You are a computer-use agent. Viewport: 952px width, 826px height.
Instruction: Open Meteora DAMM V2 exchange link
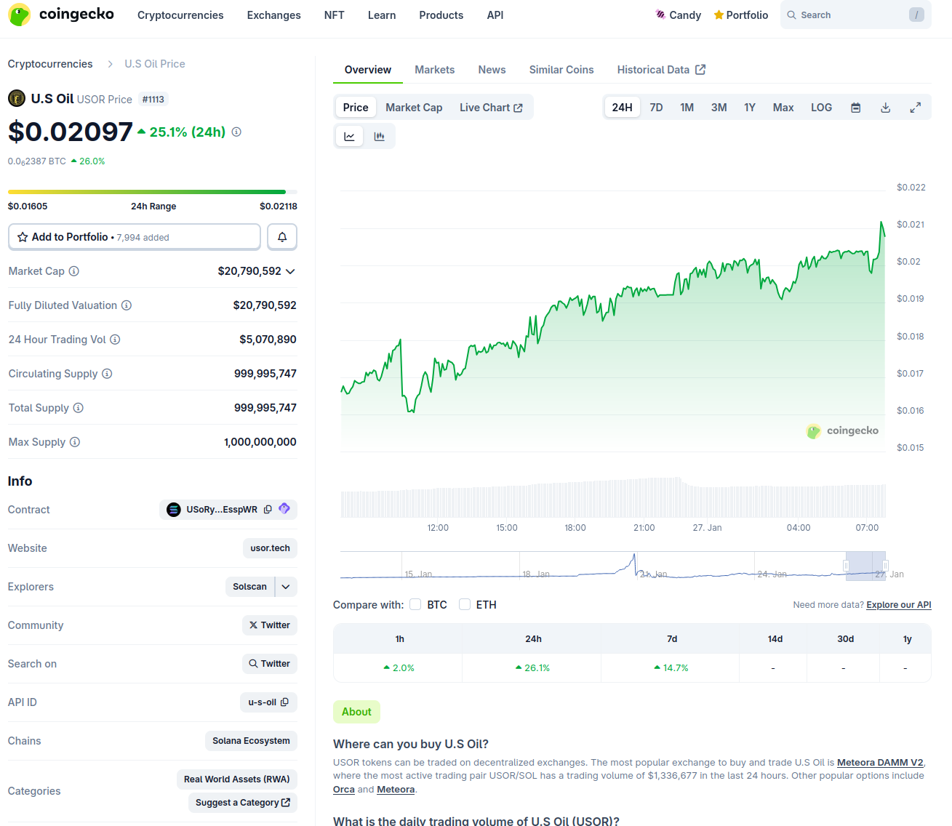coord(880,763)
